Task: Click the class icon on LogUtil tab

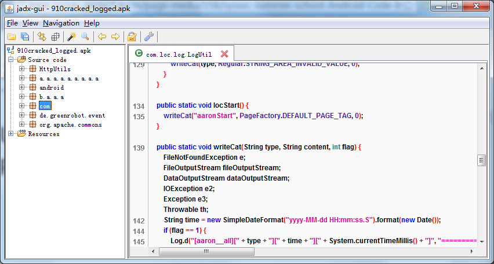Action: point(139,53)
